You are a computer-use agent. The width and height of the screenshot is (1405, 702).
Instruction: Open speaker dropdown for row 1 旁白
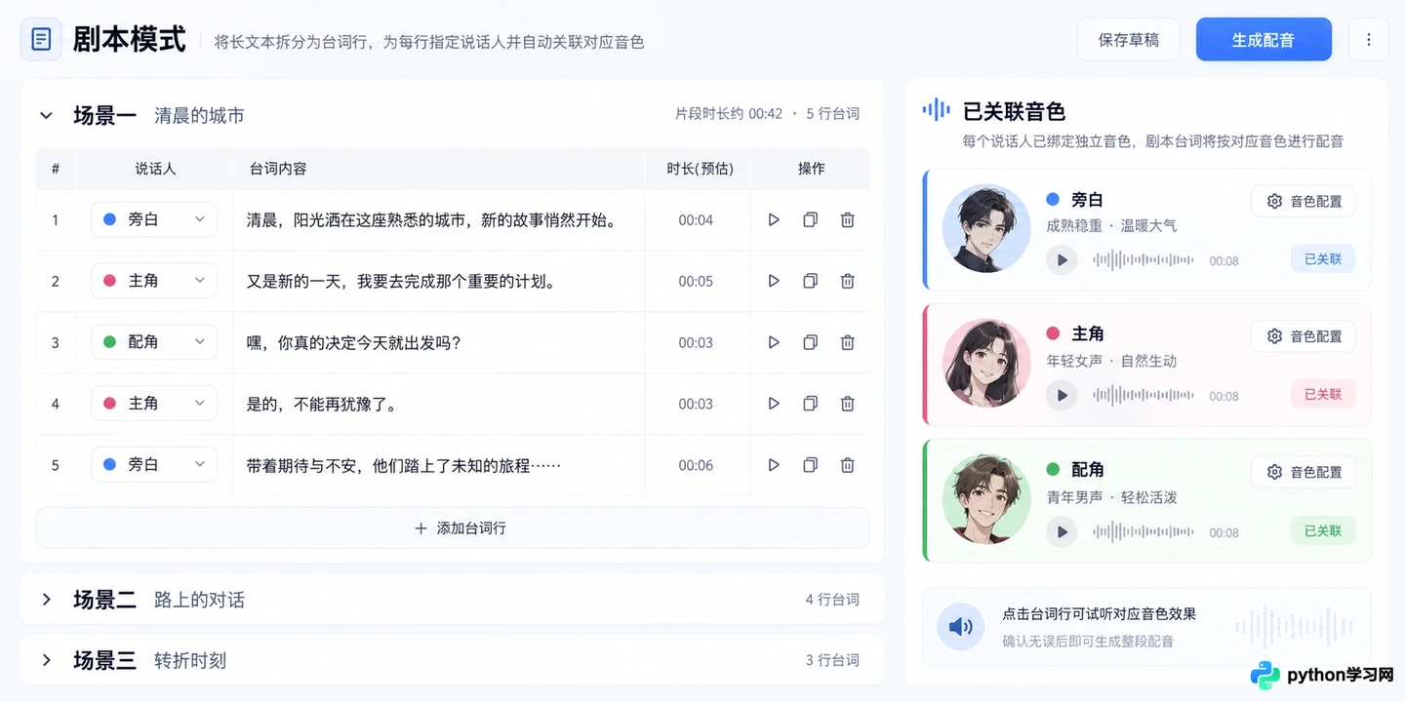click(154, 219)
